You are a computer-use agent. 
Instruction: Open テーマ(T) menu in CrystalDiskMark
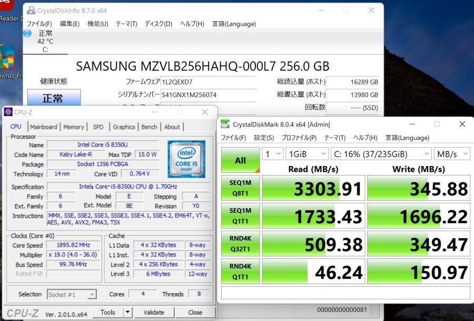334,138
